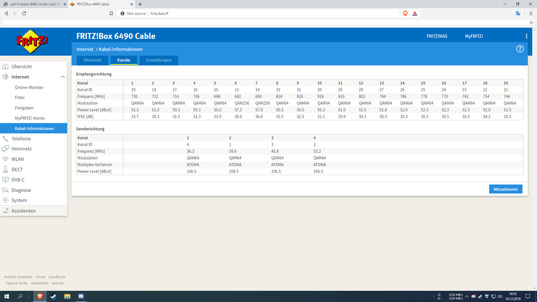This screenshot has height=302, width=537.
Task: Click the System icon in the sidebar
Action: 5,200
